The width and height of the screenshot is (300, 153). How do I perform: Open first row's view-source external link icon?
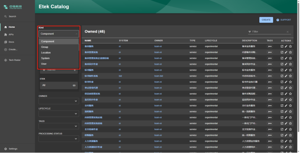click(x=282, y=46)
